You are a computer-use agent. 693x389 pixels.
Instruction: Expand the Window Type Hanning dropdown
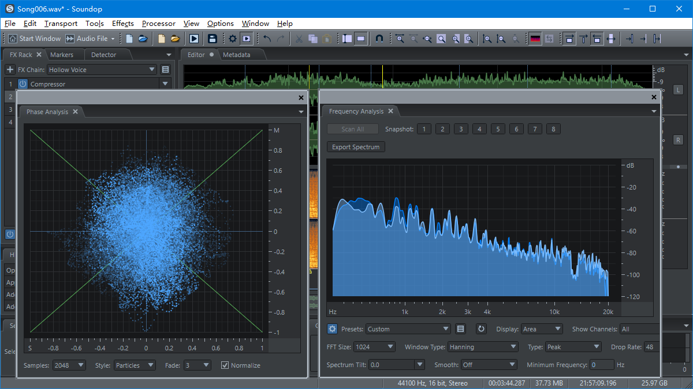point(483,347)
